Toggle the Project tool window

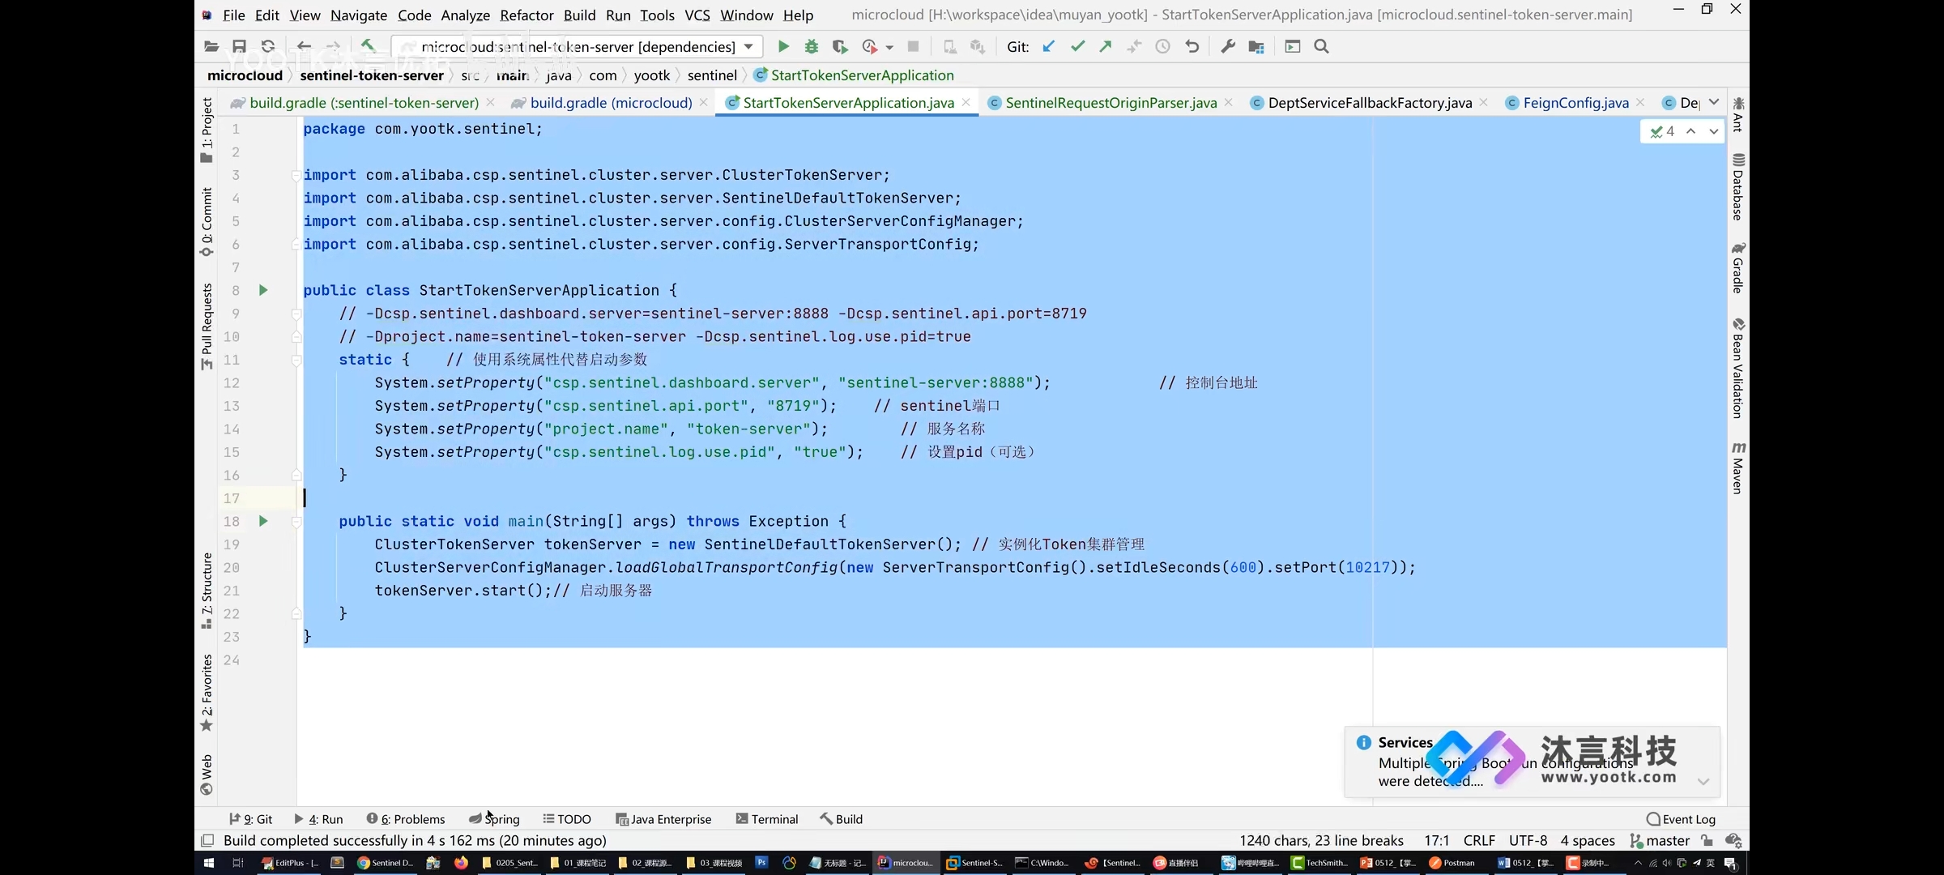207,130
